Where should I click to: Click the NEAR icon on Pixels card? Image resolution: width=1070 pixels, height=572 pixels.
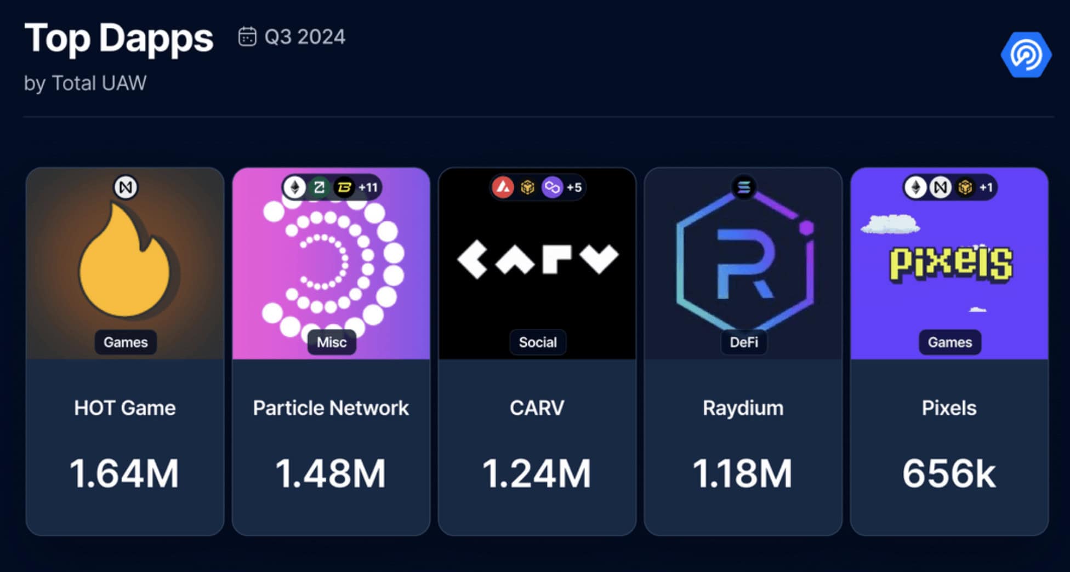point(941,187)
